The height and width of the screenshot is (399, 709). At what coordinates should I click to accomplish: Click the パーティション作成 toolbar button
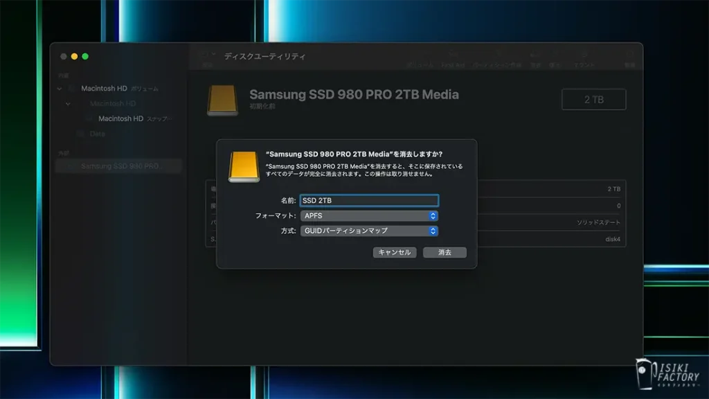tap(496, 60)
